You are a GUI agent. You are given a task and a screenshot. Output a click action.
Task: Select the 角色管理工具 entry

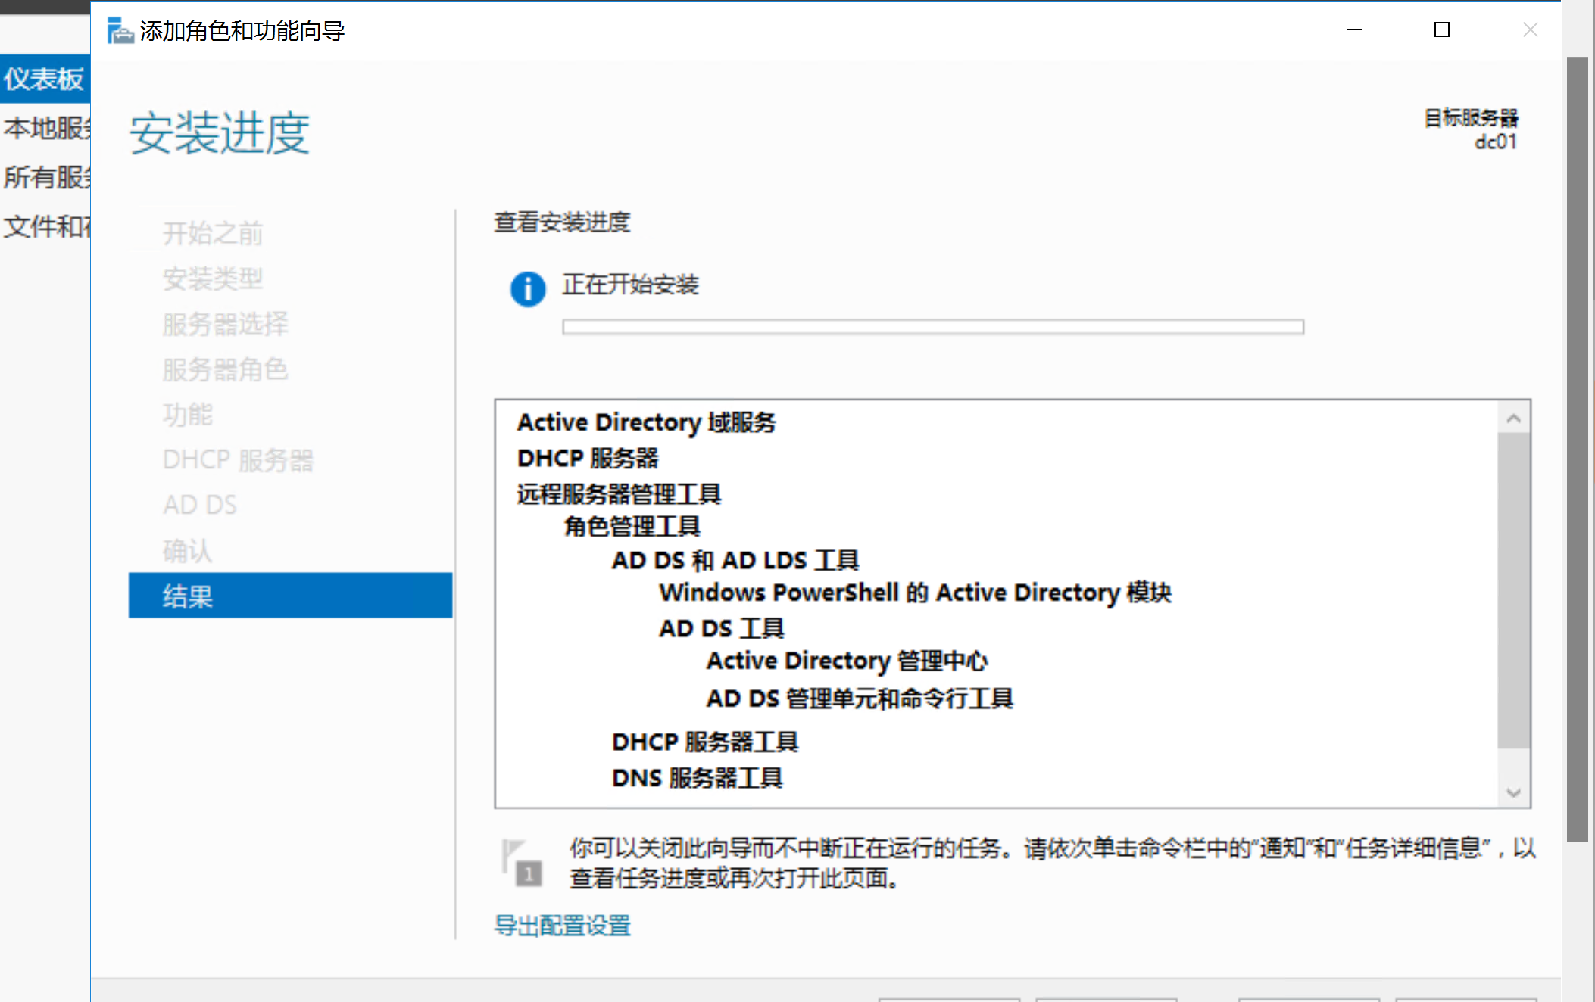point(632,526)
